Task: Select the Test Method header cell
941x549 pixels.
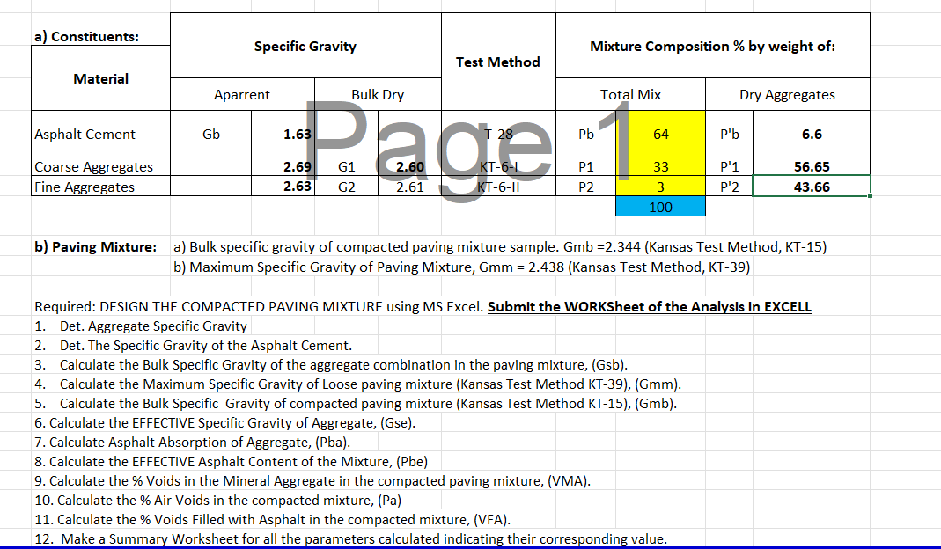Action: [x=498, y=62]
